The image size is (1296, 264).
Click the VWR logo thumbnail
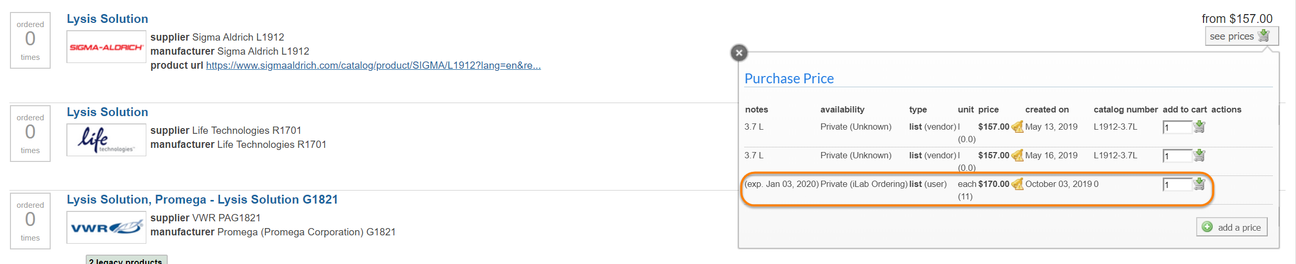point(106,228)
